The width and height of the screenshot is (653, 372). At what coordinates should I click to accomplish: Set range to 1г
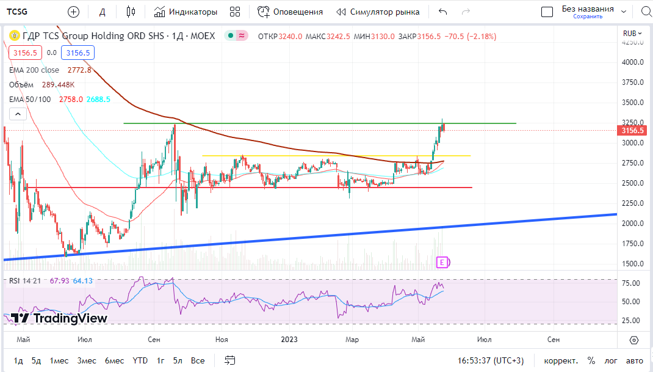click(161, 361)
